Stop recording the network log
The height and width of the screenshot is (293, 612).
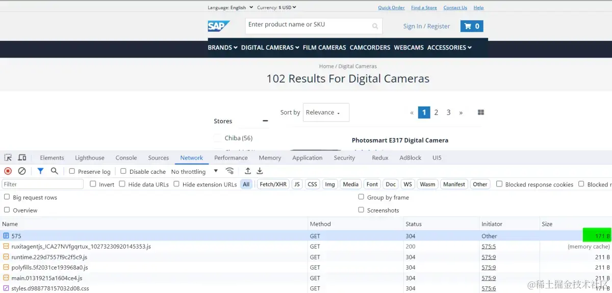8,171
